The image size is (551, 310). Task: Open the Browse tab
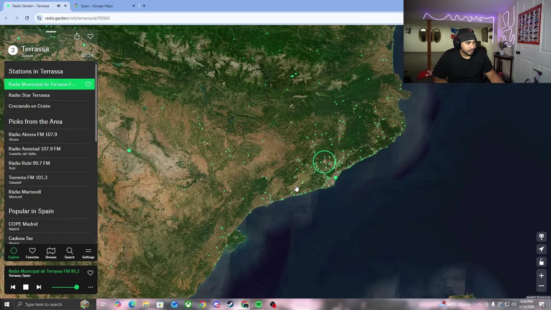pos(51,253)
